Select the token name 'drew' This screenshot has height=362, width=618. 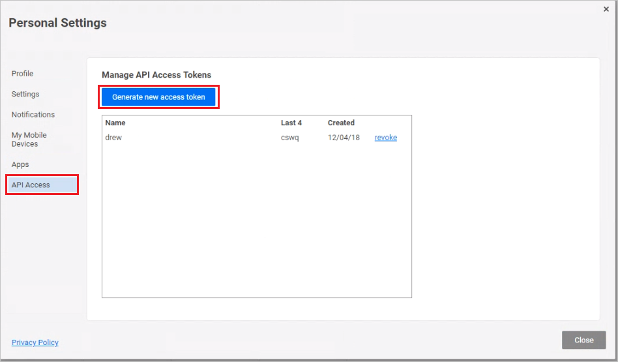(x=113, y=138)
